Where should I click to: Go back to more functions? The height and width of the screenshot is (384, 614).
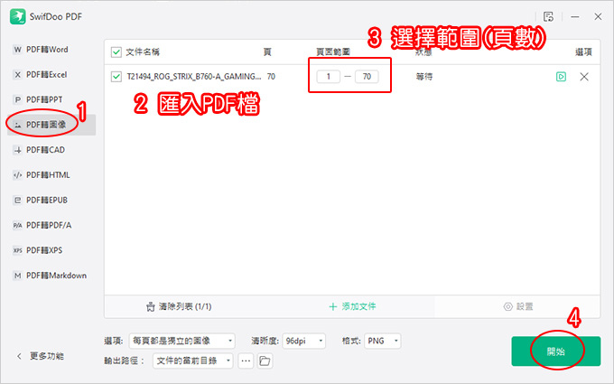point(41,356)
